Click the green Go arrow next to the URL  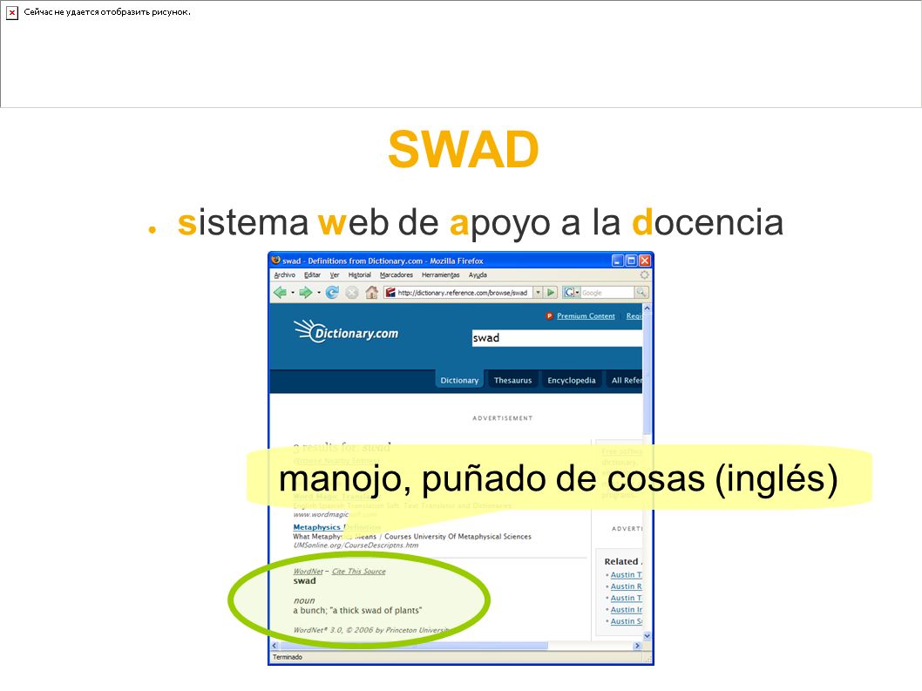tap(551, 292)
